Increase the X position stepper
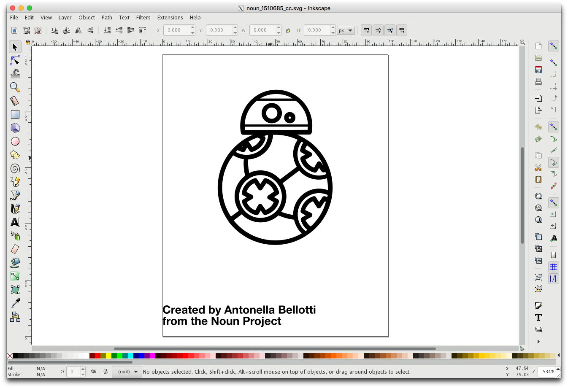568x388 pixels. point(192,28)
